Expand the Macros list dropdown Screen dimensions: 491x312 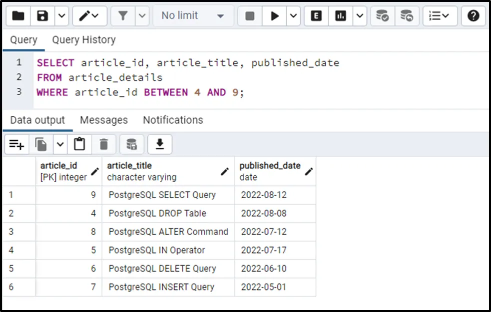point(440,16)
